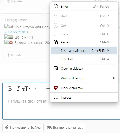Toggle Italic formatting in the editor

pos(18,88)
